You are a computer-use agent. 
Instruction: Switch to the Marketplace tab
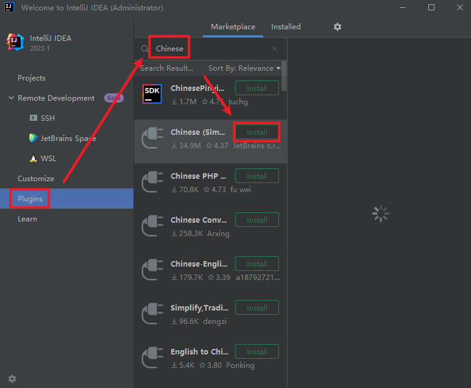pyautogui.click(x=233, y=27)
